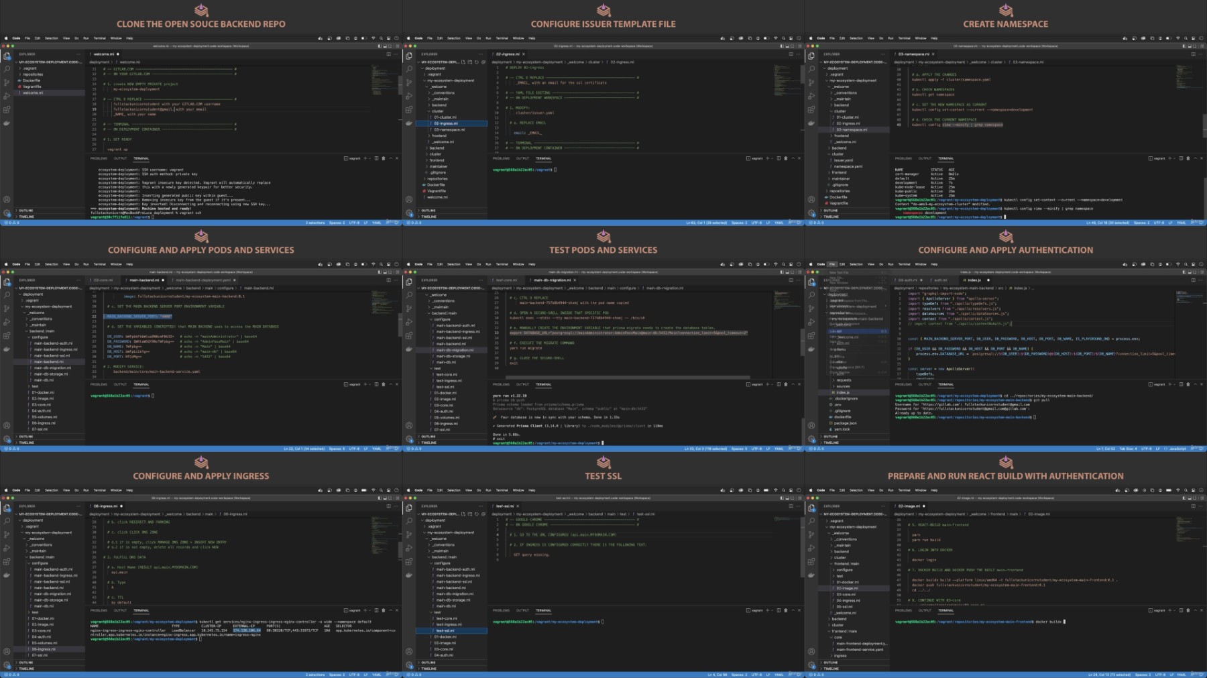Toggle primary sidebar layout in Test SSL window

[x=782, y=498]
